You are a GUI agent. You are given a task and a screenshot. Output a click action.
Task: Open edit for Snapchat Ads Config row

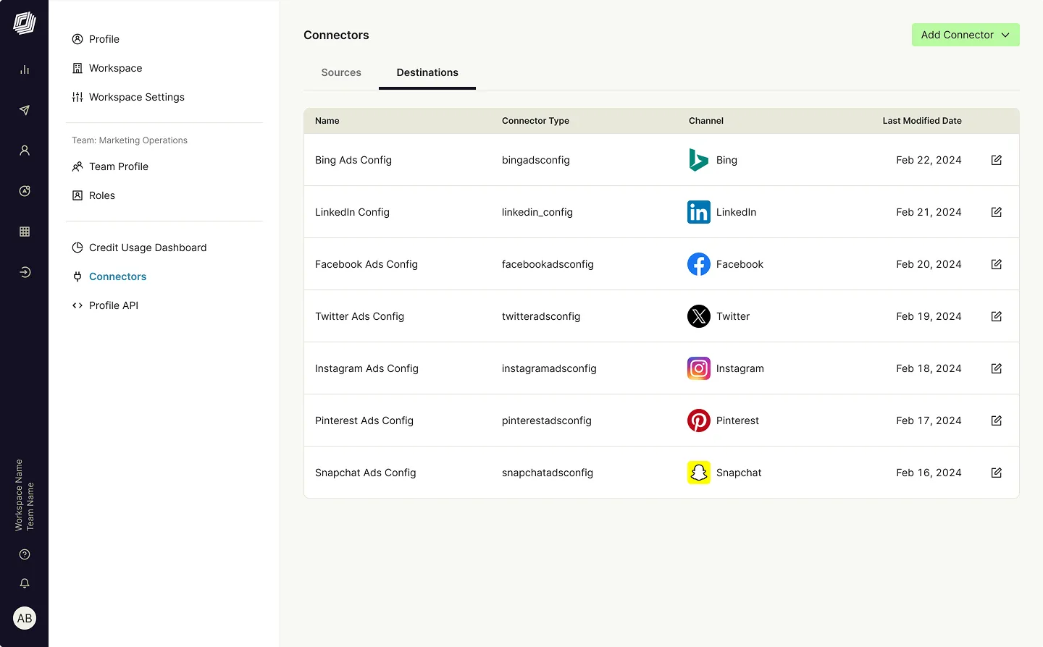pyautogui.click(x=996, y=473)
